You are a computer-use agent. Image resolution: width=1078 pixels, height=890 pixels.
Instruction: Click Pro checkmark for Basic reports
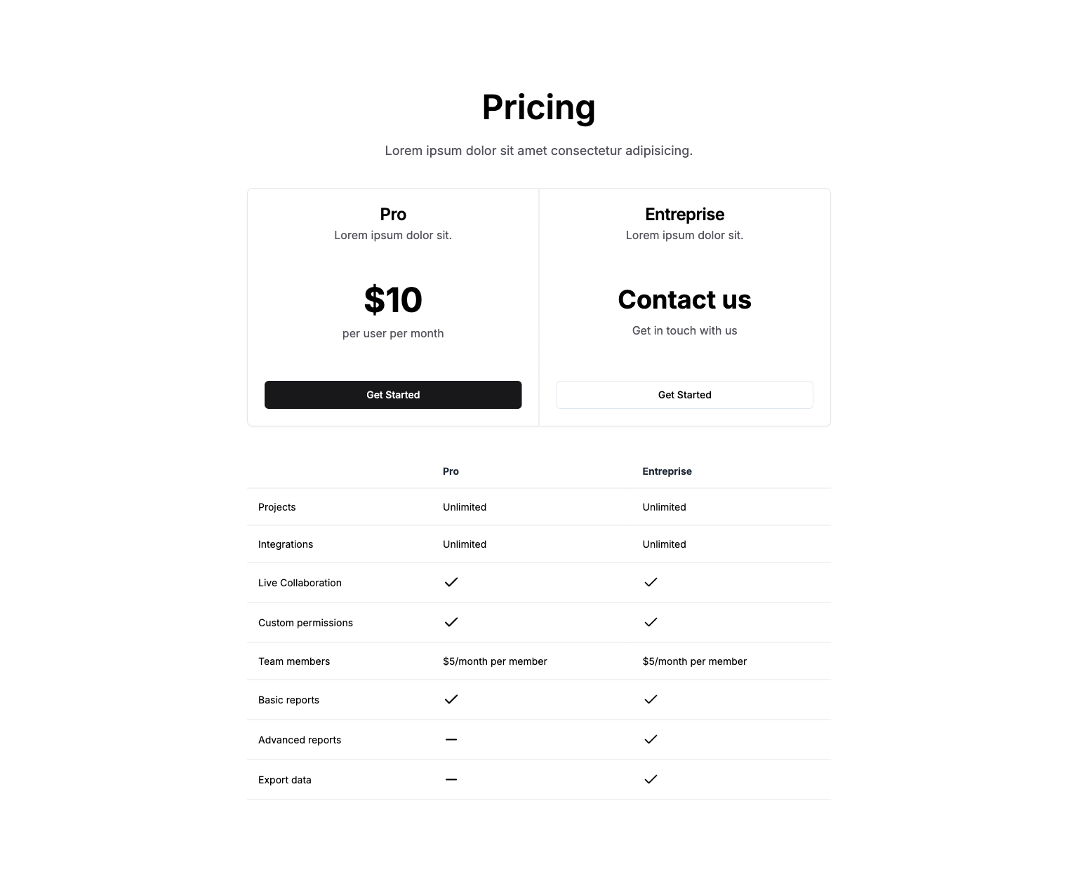point(451,699)
